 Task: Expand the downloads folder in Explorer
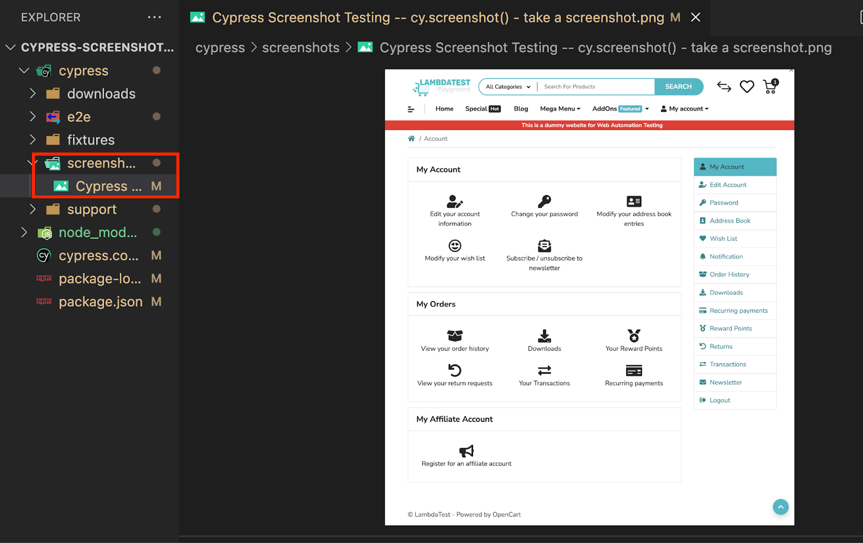33,93
